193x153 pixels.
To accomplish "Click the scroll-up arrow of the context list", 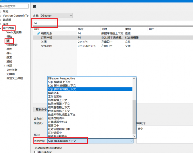I will [x=134, y=78].
